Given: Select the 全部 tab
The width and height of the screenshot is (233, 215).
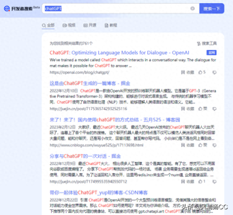Looking at the screenshot, I should click(x=48, y=25).
